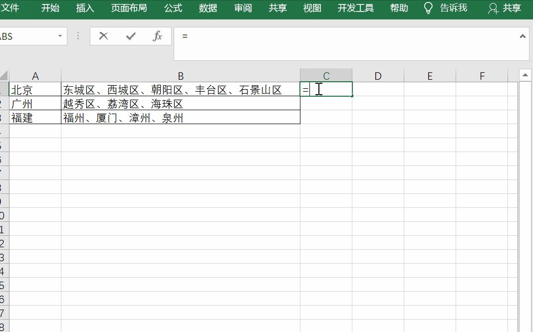Switch to the 开发工具 ribbon tab
Image resolution: width=533 pixels, height=332 pixels.
tap(355, 8)
